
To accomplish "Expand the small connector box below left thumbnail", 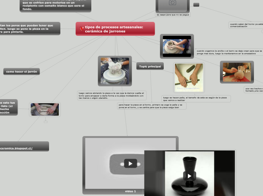I will (46, 122).
